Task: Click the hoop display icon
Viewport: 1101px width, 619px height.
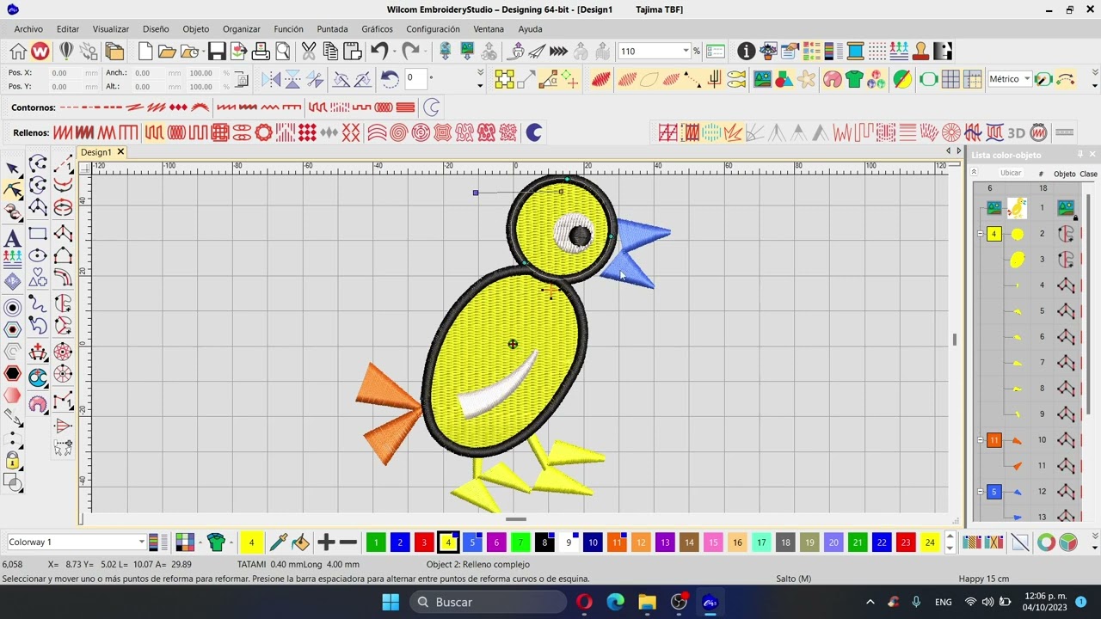Action: click(928, 80)
